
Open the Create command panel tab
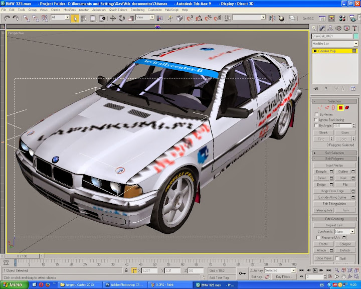click(x=314, y=28)
